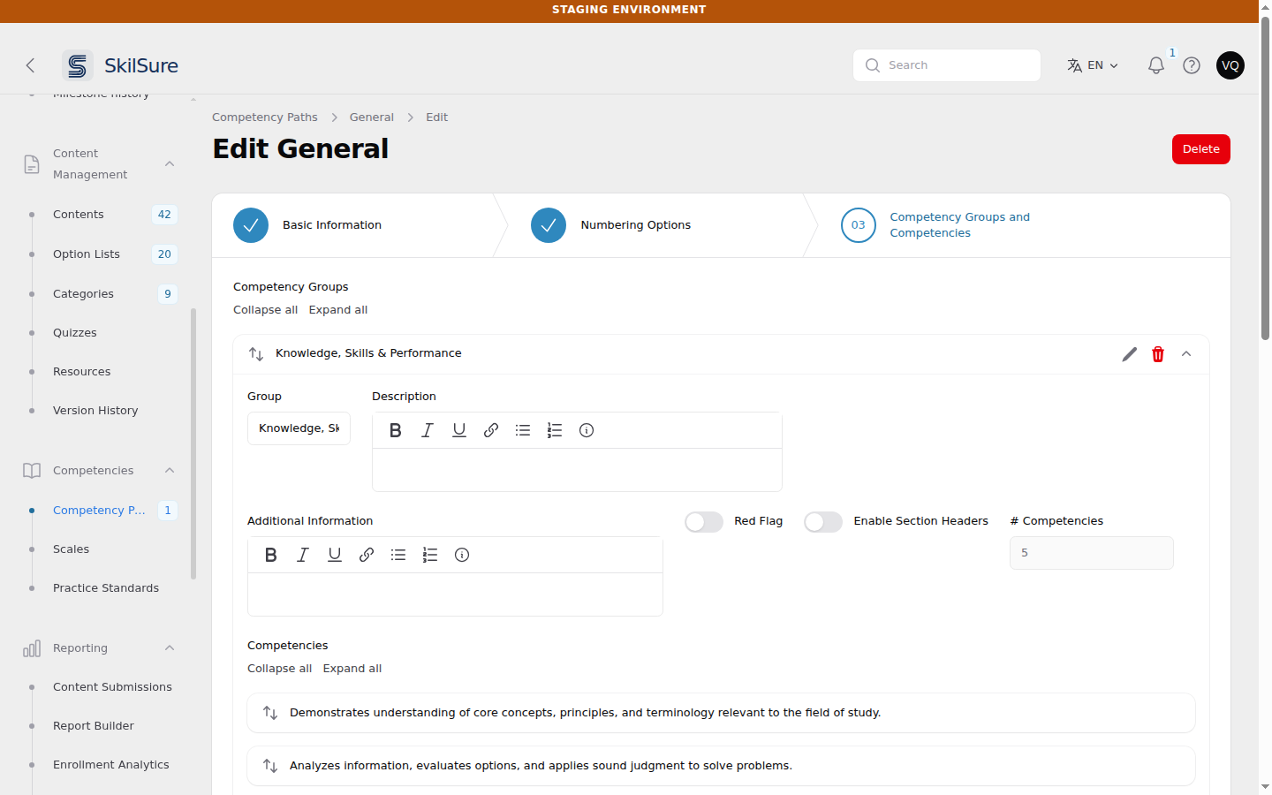The width and height of the screenshot is (1272, 795).
Task: Click Collapse all under Competencies
Action: pyautogui.click(x=280, y=669)
